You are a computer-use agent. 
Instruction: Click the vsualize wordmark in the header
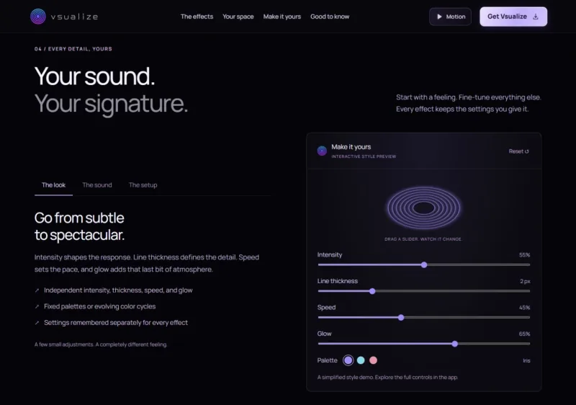(75, 17)
